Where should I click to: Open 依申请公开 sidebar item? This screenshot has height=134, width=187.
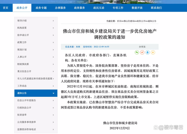(36, 35)
